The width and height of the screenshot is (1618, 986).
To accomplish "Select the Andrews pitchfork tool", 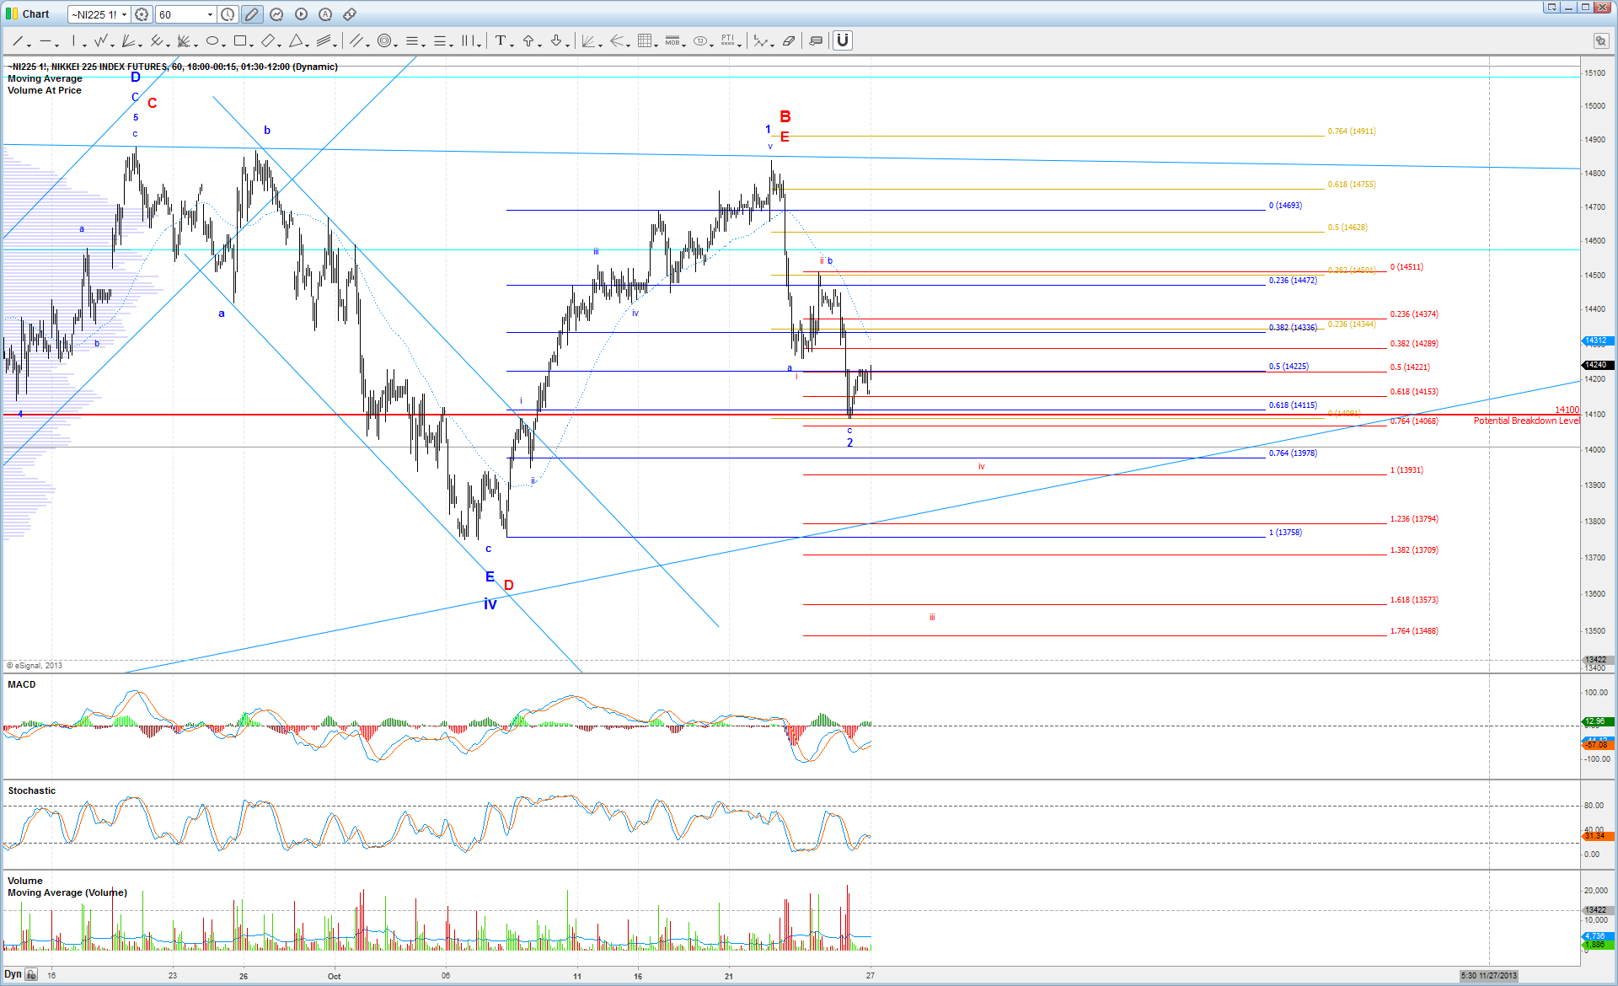I will pos(157,40).
